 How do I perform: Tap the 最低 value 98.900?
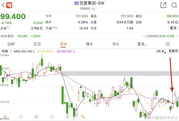(x=173, y=16)
